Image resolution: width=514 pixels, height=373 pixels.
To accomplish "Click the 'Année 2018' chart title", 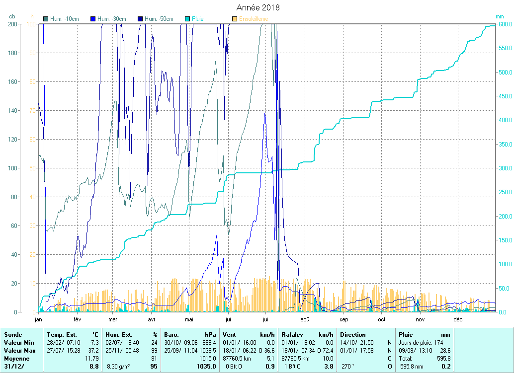I will pyautogui.click(x=257, y=7).
